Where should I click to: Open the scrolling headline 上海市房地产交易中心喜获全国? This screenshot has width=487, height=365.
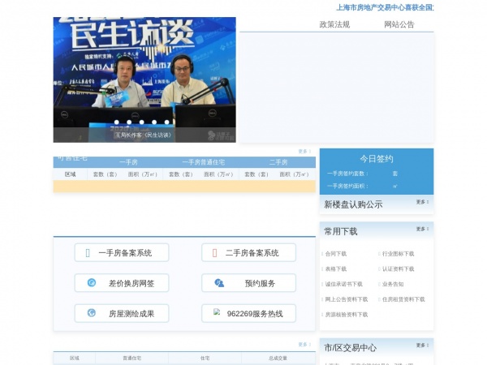click(x=385, y=7)
